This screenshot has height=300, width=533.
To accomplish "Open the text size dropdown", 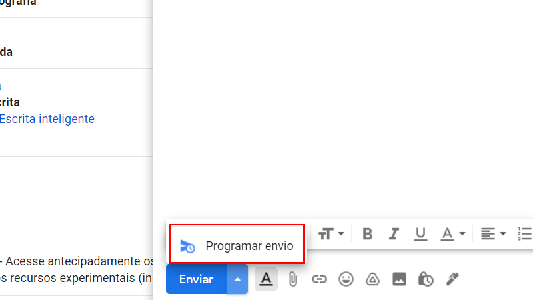I will click(331, 234).
